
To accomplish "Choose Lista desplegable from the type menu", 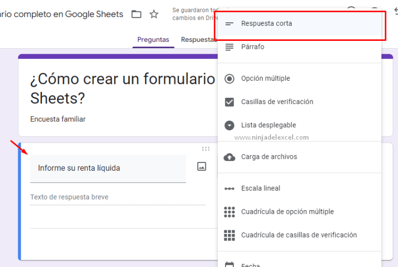I will click(x=268, y=125).
